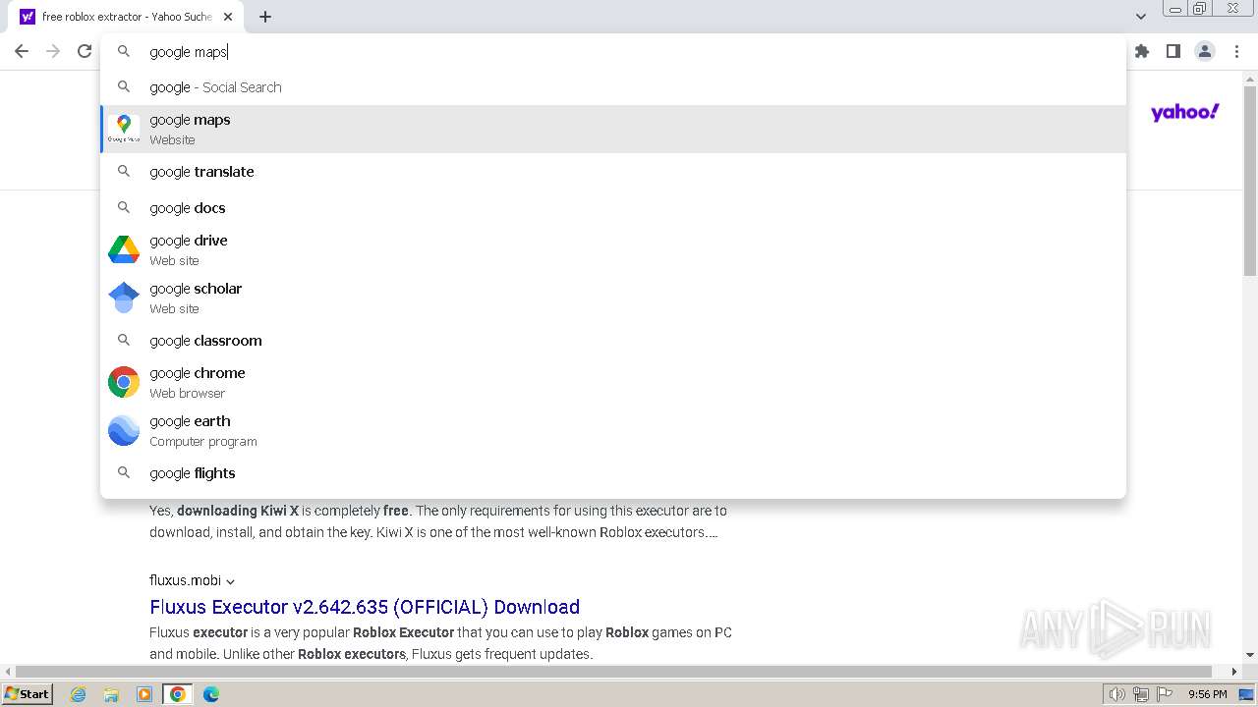Select the Google Drive triangle icon
The height and width of the screenshot is (707, 1258).
coord(124,249)
